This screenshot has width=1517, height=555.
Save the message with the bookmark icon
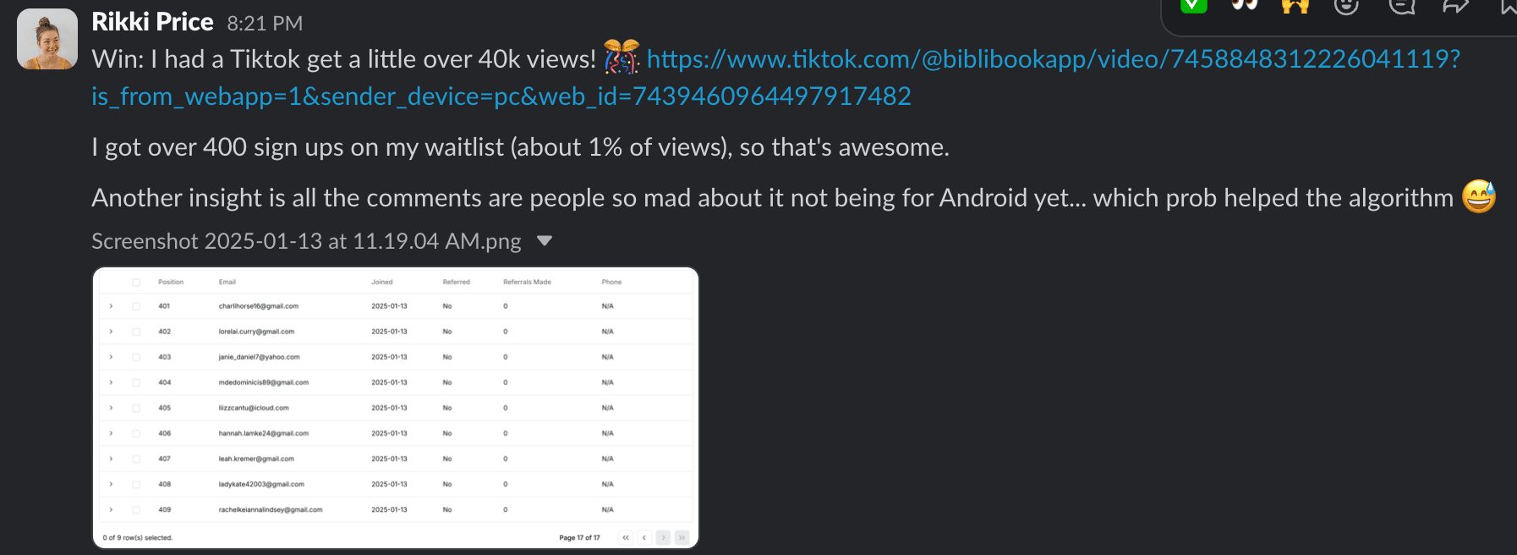1507,6
